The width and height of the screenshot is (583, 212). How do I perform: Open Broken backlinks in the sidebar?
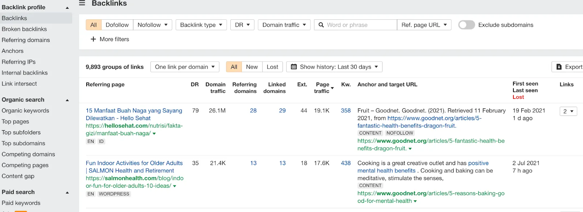pyautogui.click(x=24, y=29)
